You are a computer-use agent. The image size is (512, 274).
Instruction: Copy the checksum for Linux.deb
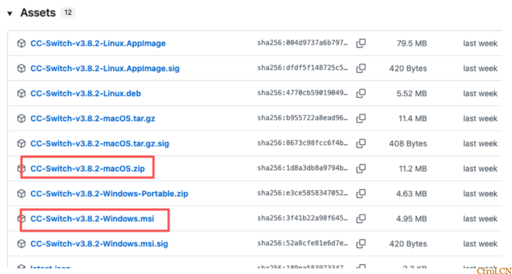(361, 94)
